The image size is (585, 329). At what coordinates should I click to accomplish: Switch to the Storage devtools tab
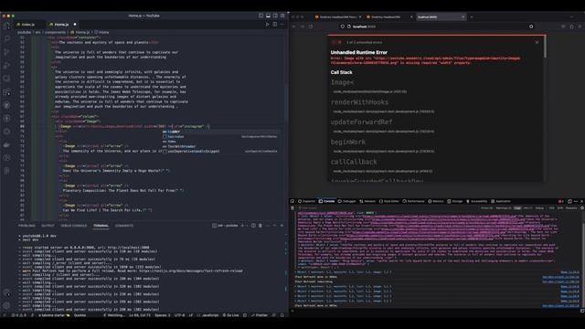pyautogui.click(x=455, y=201)
